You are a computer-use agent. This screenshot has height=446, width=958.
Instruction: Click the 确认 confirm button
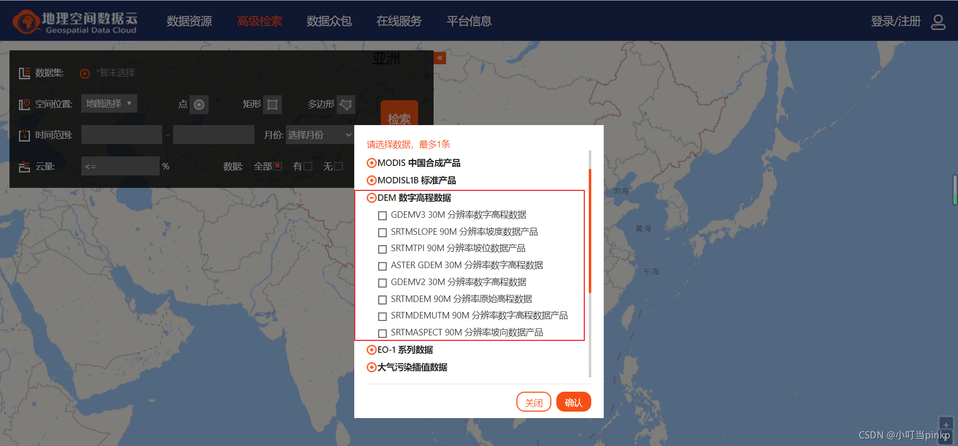574,402
